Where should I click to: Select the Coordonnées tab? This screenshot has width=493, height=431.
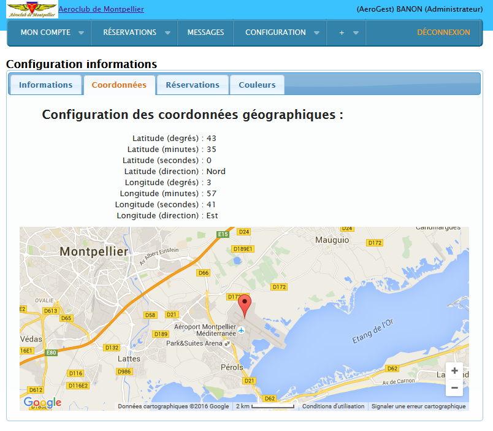(x=119, y=85)
